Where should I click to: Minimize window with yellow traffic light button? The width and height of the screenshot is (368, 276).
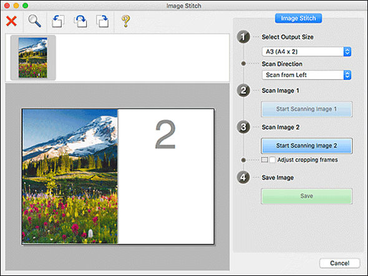pyautogui.click(x=16, y=6)
